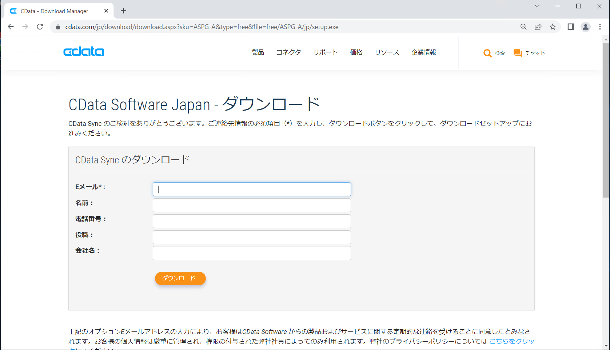Toggle browser side panel
The image size is (610, 350).
(571, 27)
